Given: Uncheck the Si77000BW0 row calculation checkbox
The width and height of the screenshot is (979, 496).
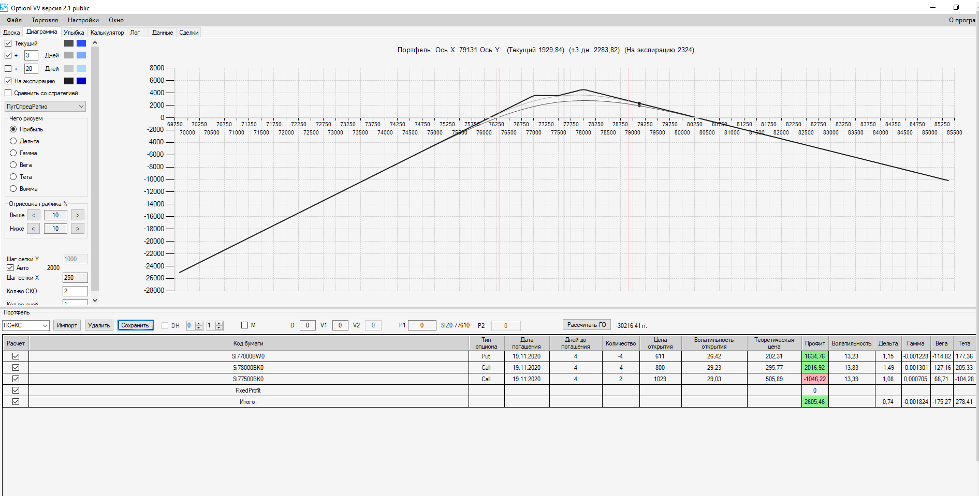Looking at the screenshot, I should point(16,356).
